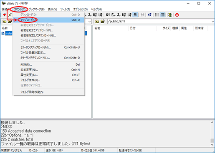Choose フォルダ作成(K) menu entry

click(48, 80)
